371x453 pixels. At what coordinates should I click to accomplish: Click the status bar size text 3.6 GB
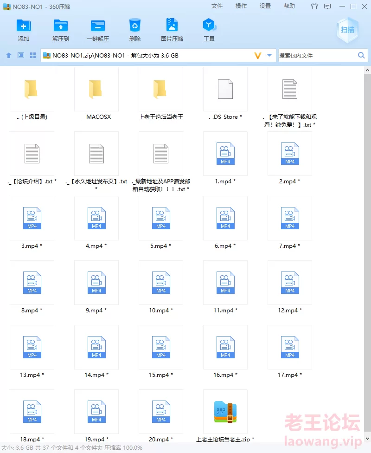pos(24,447)
